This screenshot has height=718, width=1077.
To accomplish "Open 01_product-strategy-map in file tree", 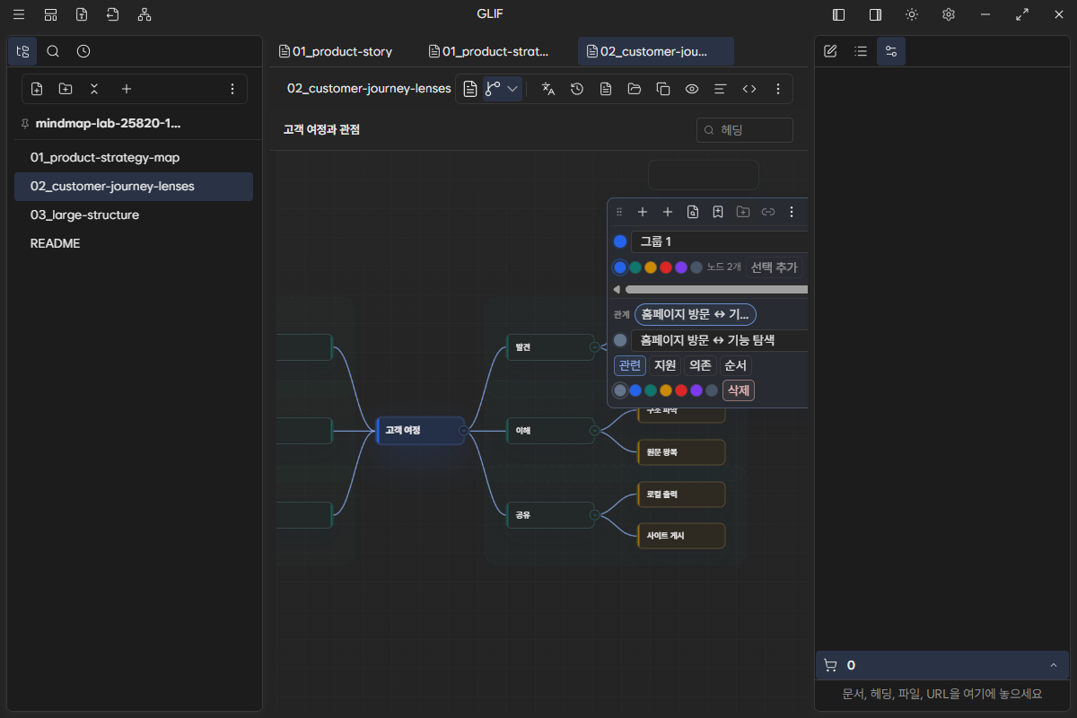I will [134, 158].
